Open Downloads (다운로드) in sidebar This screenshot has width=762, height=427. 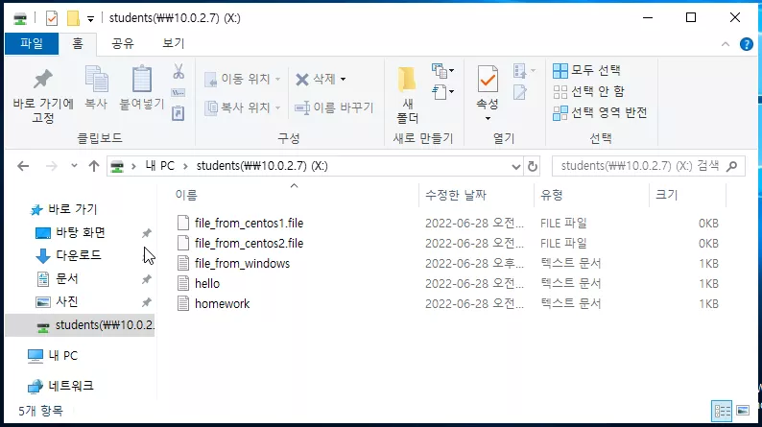point(79,255)
